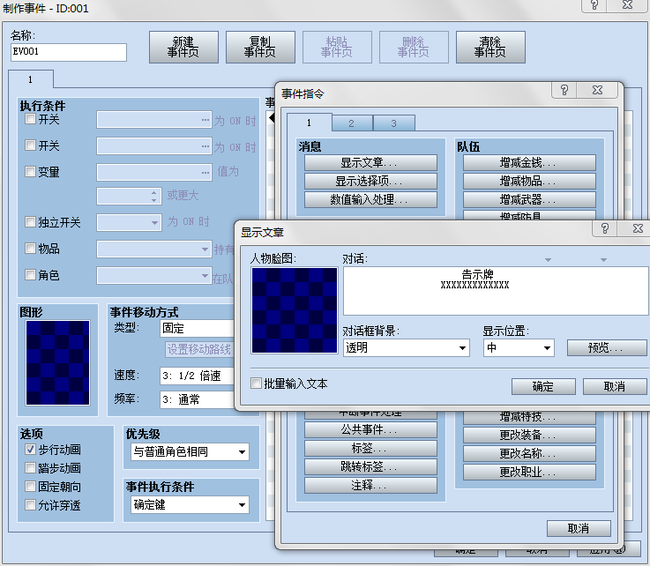
Task: Click 公共事件... command button
Action: [x=370, y=429]
